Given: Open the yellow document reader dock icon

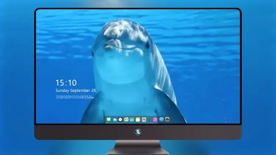Looking at the screenshot, I should 126,119.
